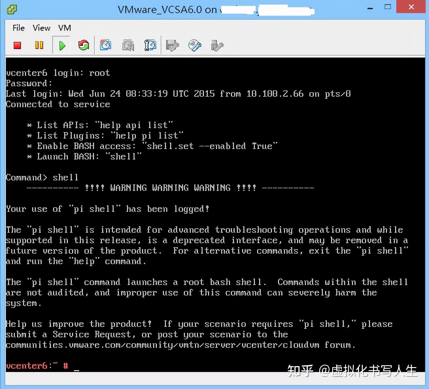This screenshot has height=389, width=429.
Task: Suspend the virtual machine
Action: 39,45
